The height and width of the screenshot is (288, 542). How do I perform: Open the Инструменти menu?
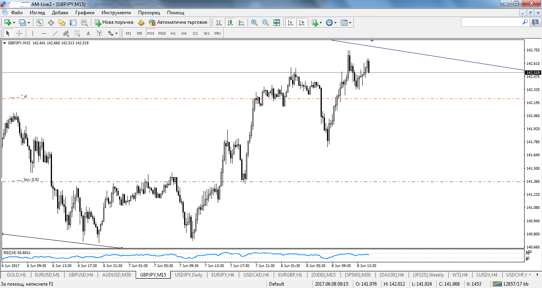pos(116,13)
